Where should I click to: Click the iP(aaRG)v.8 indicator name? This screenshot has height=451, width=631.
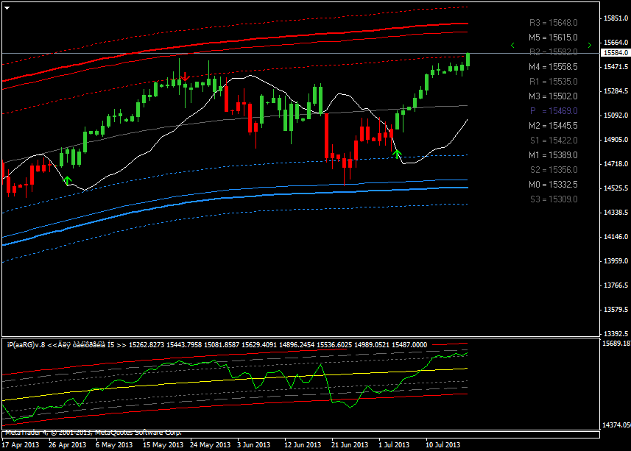tap(27, 345)
